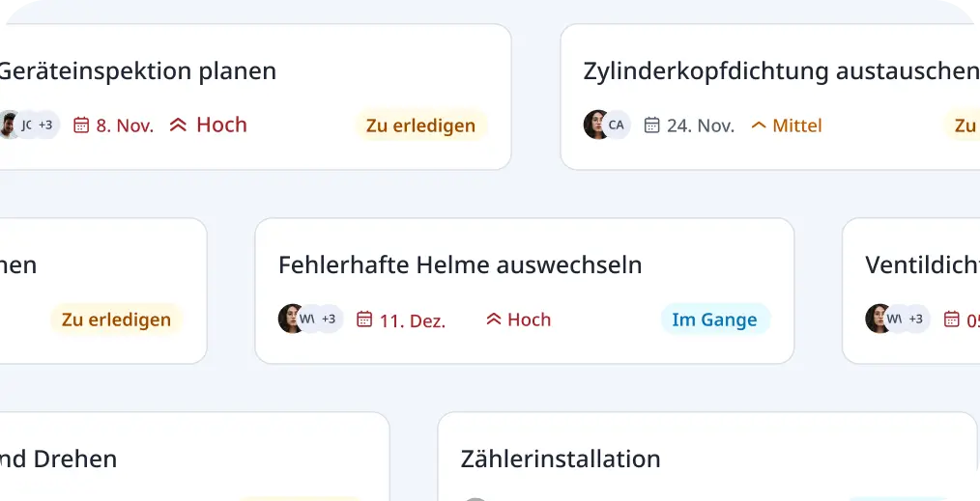Click the +3 assignee badge on Geräteinspektion card
980x501 pixels.
45,125
